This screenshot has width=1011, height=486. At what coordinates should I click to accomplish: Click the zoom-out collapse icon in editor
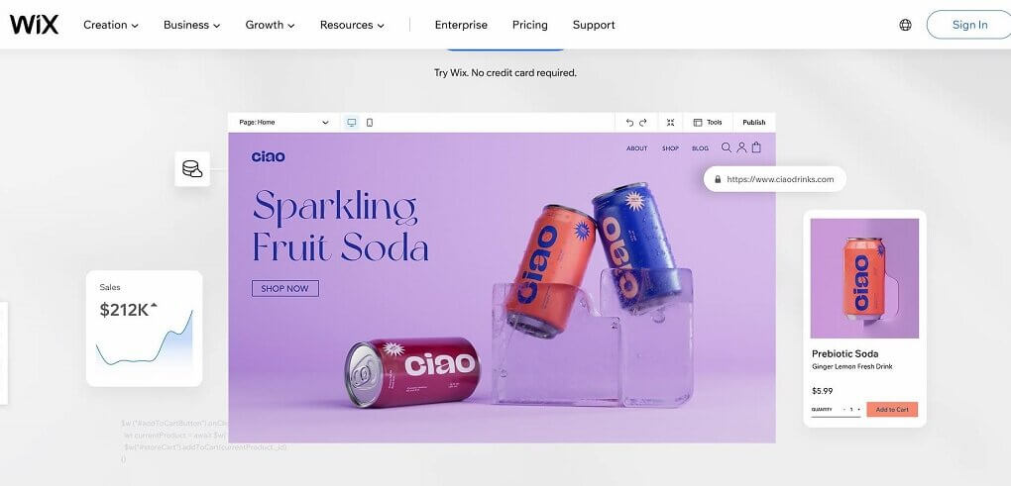(671, 123)
